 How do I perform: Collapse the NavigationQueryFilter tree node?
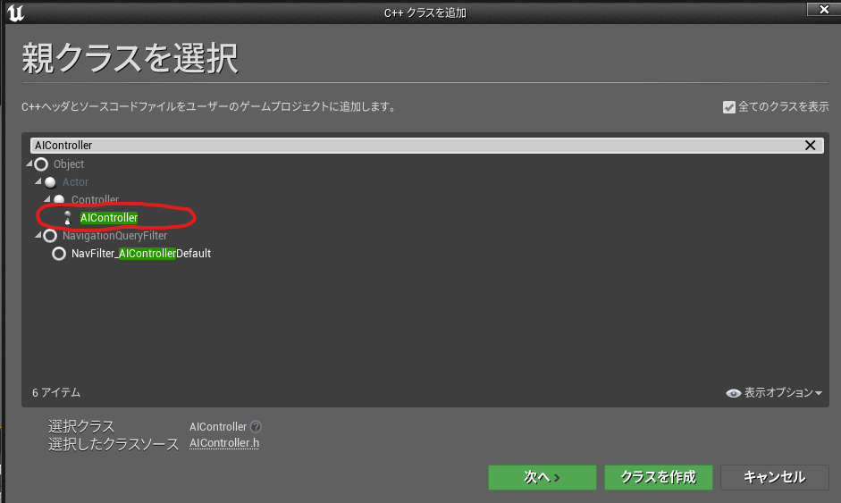point(38,235)
